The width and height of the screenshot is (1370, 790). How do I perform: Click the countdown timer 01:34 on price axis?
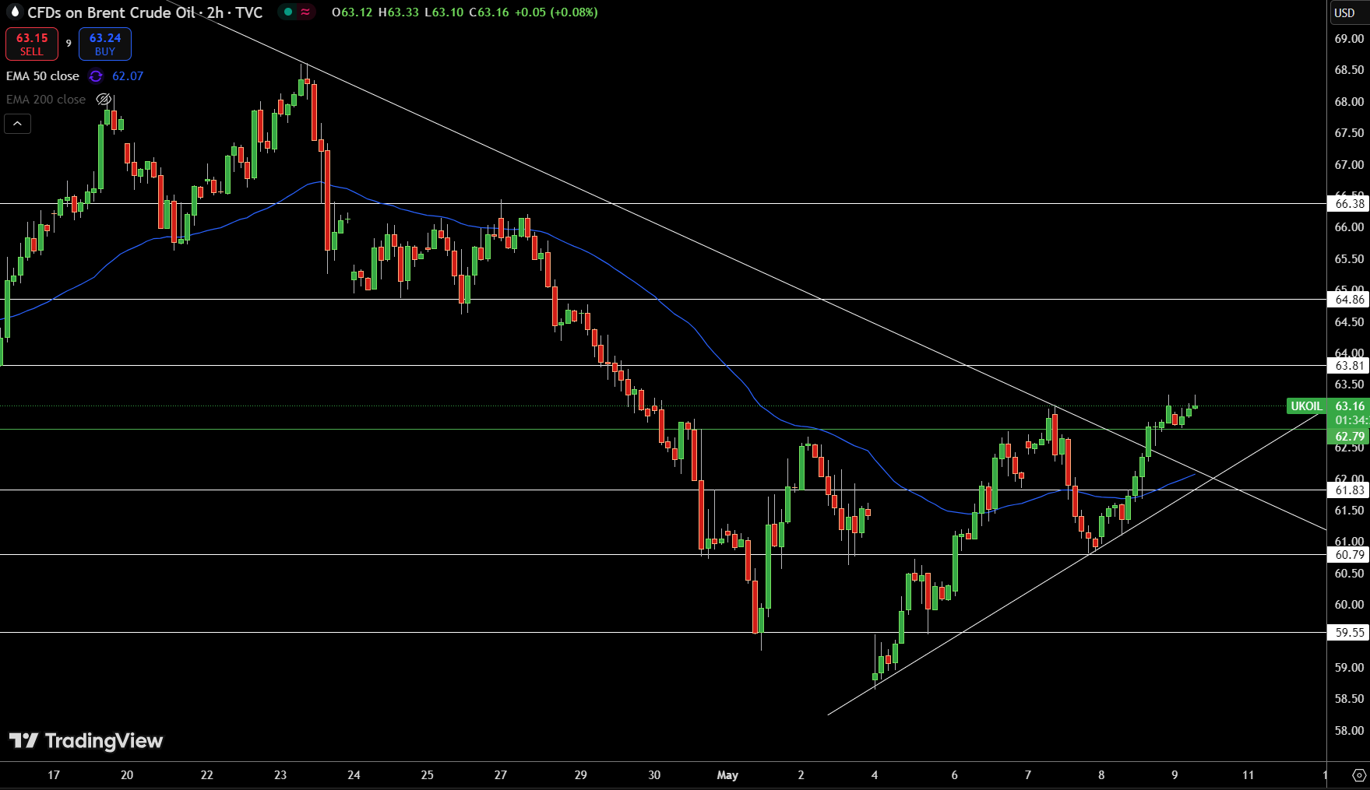1350,420
